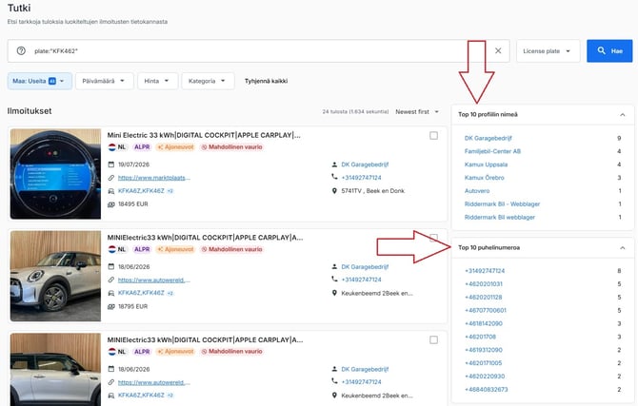Screen dimensions: 638x406
Task: Click calendar icon in third listing
Action: pyautogui.click(x=111, y=369)
